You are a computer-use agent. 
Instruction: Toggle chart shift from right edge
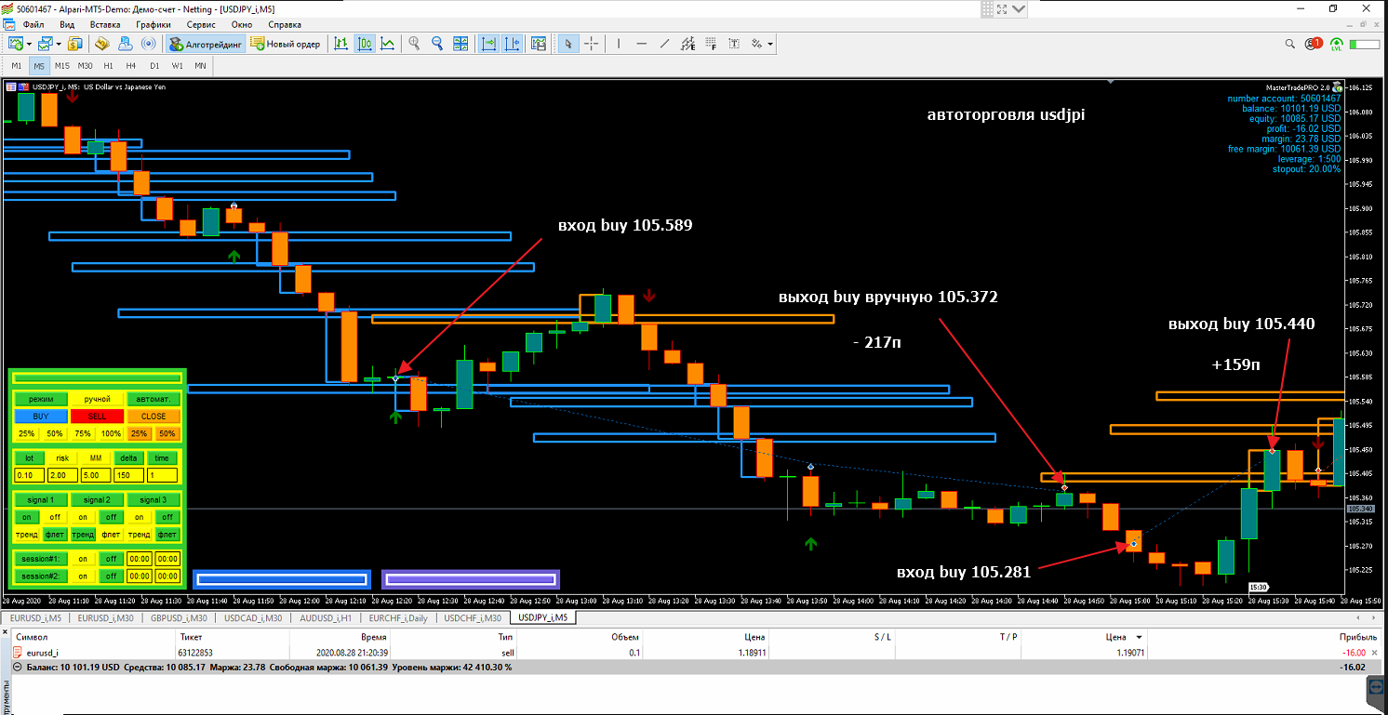[513, 44]
